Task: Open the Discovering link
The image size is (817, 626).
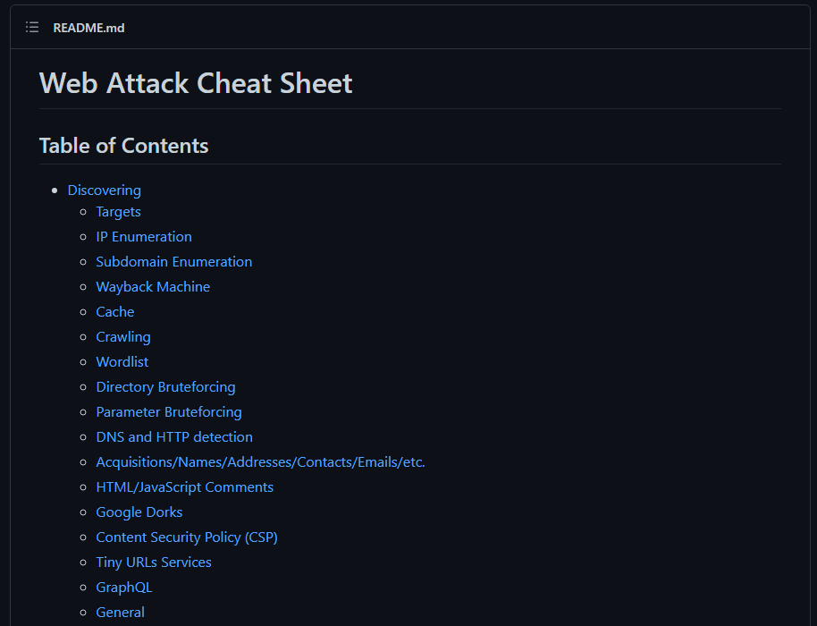Action: pos(104,190)
